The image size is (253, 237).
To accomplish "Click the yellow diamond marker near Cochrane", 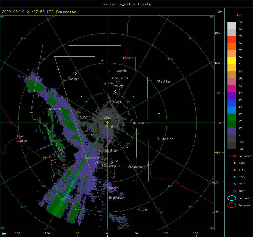I will (96, 163).
